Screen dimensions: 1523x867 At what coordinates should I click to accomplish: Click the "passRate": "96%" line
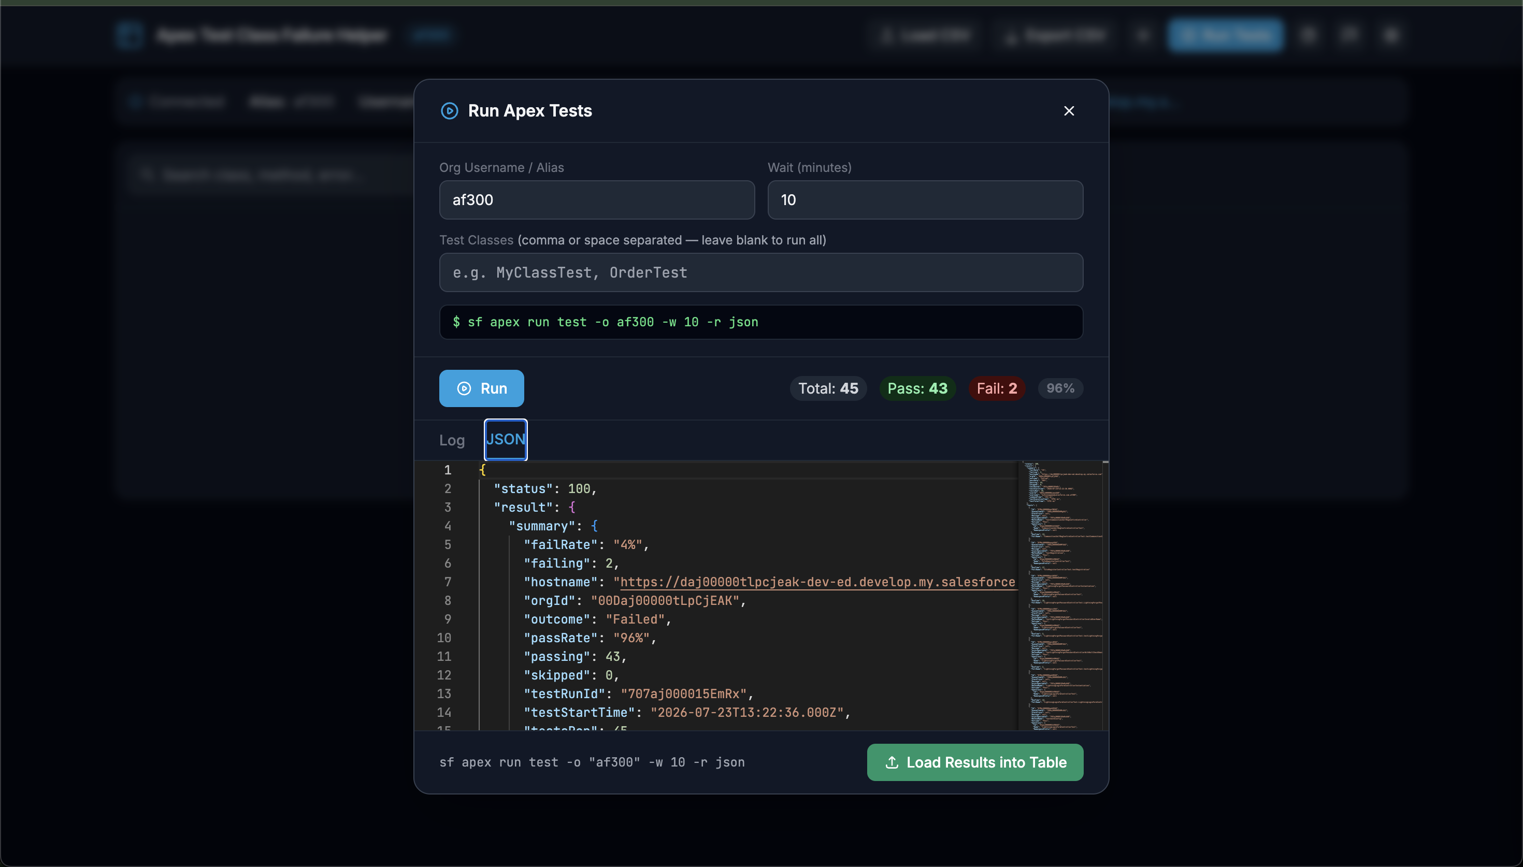tap(590, 638)
